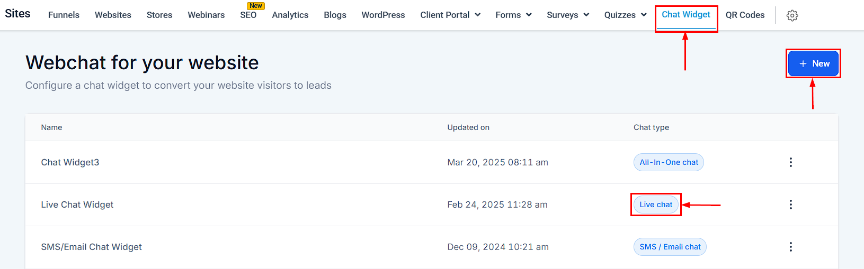The height and width of the screenshot is (269, 864).
Task: Go to the Funnels tab
Action: 64,15
